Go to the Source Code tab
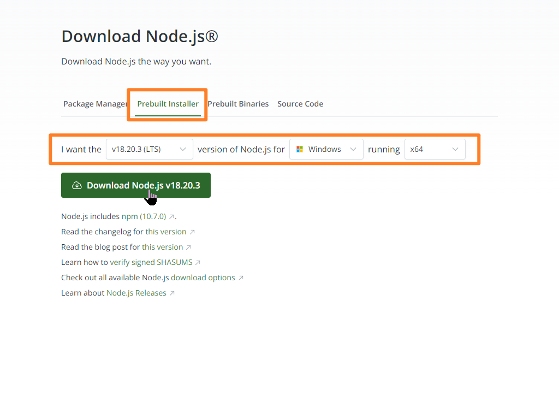559x401 pixels. coord(300,104)
